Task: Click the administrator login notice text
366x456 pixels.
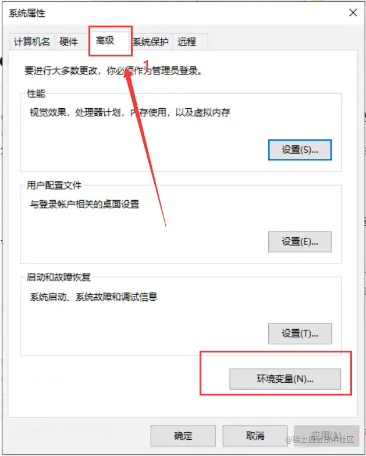Action: 113,71
